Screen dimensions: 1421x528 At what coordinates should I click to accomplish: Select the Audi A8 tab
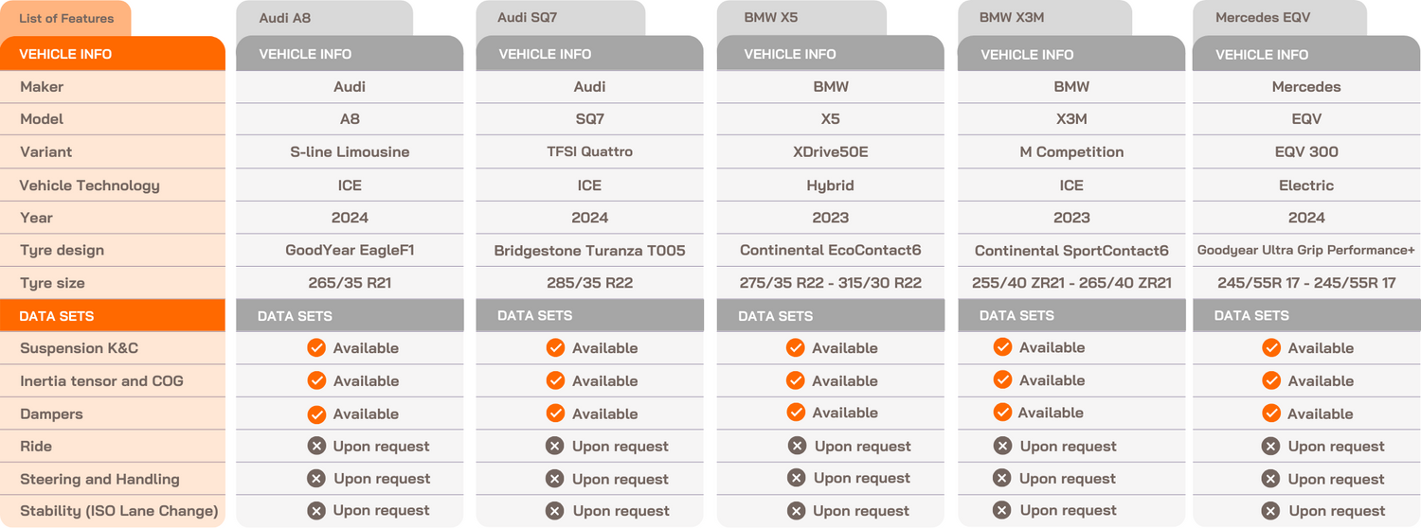coord(324,18)
